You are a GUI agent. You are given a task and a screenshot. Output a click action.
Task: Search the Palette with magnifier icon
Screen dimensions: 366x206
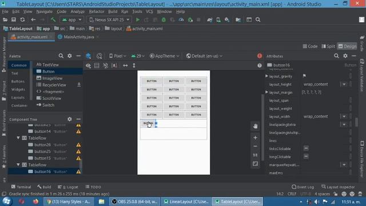coord(61,56)
